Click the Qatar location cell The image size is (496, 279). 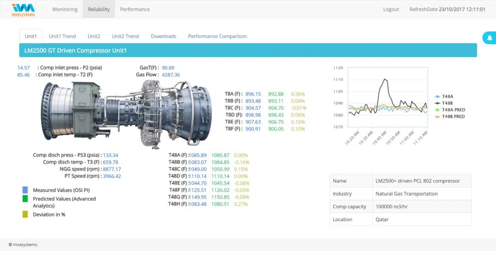coord(422,219)
